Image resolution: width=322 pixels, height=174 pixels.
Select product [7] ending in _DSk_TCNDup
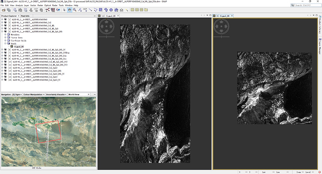pyautogui.click(x=39, y=53)
